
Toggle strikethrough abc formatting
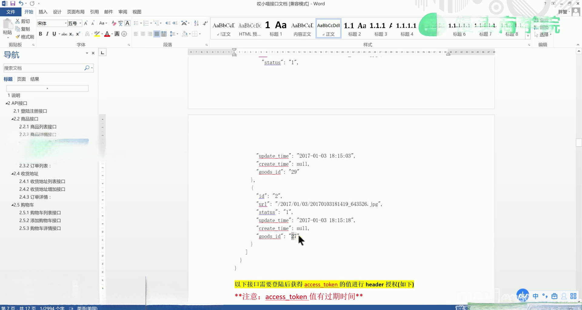64,34
